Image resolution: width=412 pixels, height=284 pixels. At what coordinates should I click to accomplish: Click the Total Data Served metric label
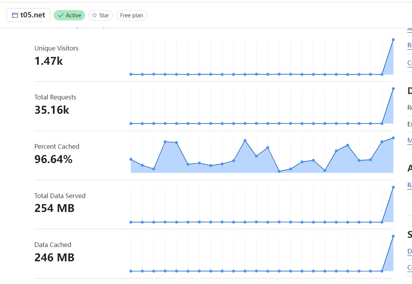tap(60, 196)
